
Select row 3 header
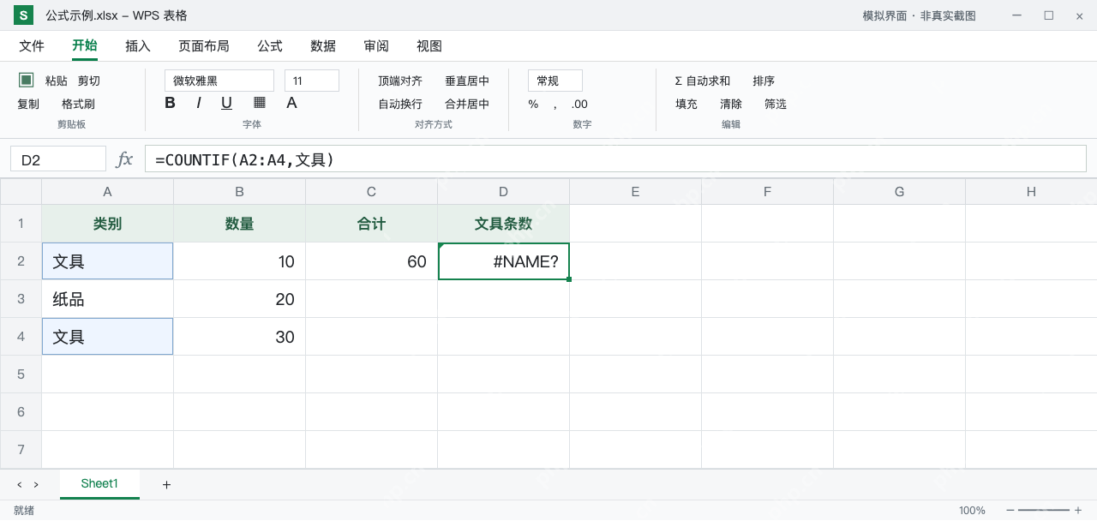(21, 299)
